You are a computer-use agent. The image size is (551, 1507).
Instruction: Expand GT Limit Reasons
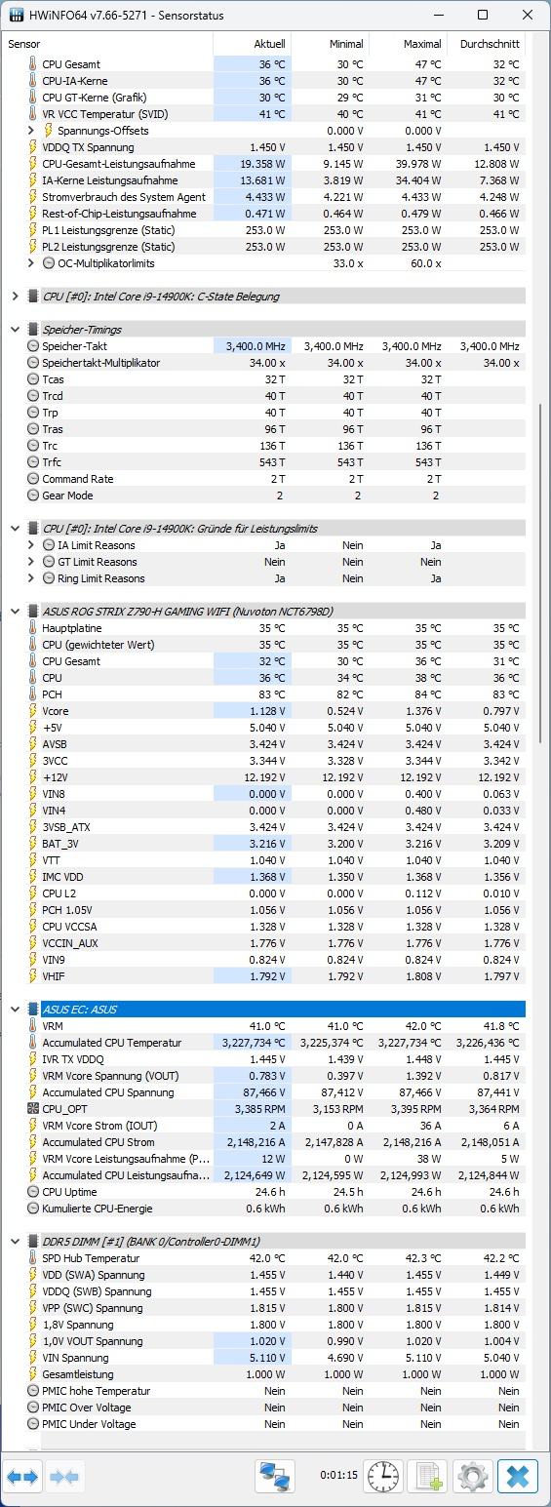31,562
